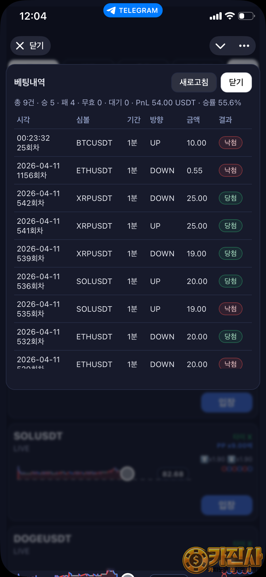Open the XRPUSDT 539회차 bet row

[x=129, y=254]
